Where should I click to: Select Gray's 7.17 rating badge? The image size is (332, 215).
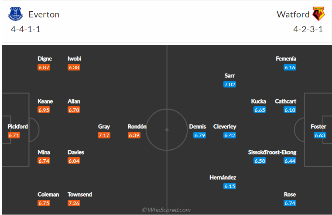tap(104, 135)
